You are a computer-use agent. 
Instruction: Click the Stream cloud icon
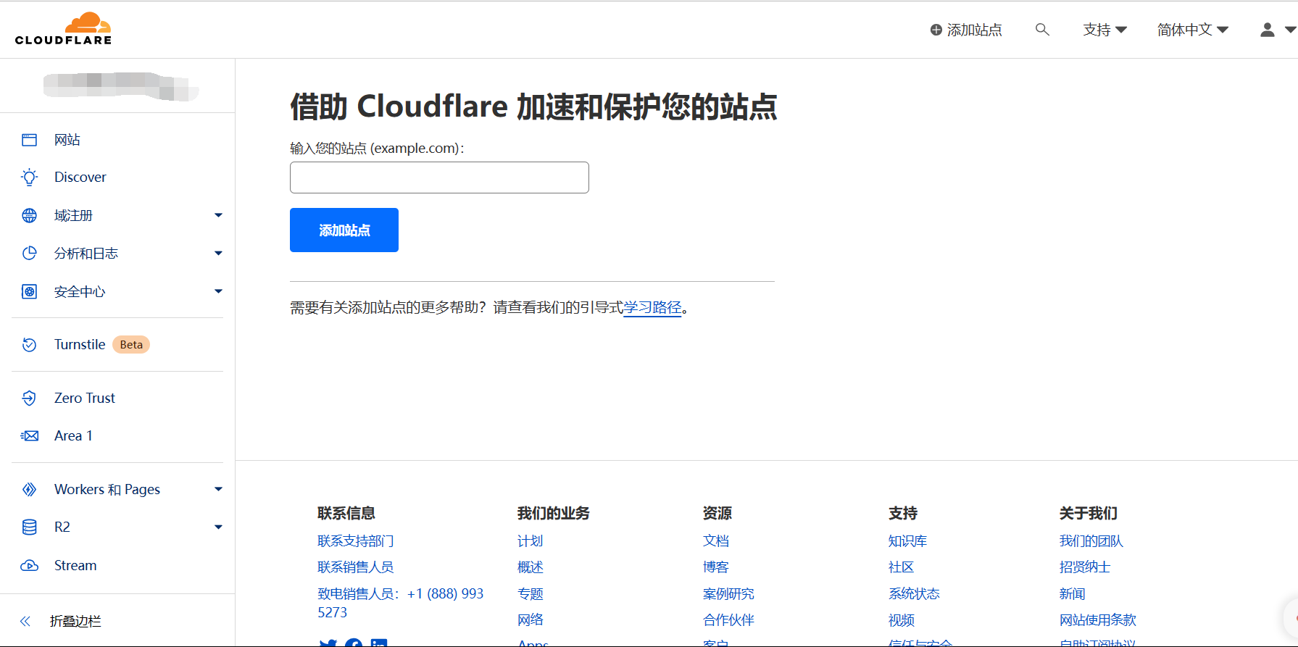(29, 565)
